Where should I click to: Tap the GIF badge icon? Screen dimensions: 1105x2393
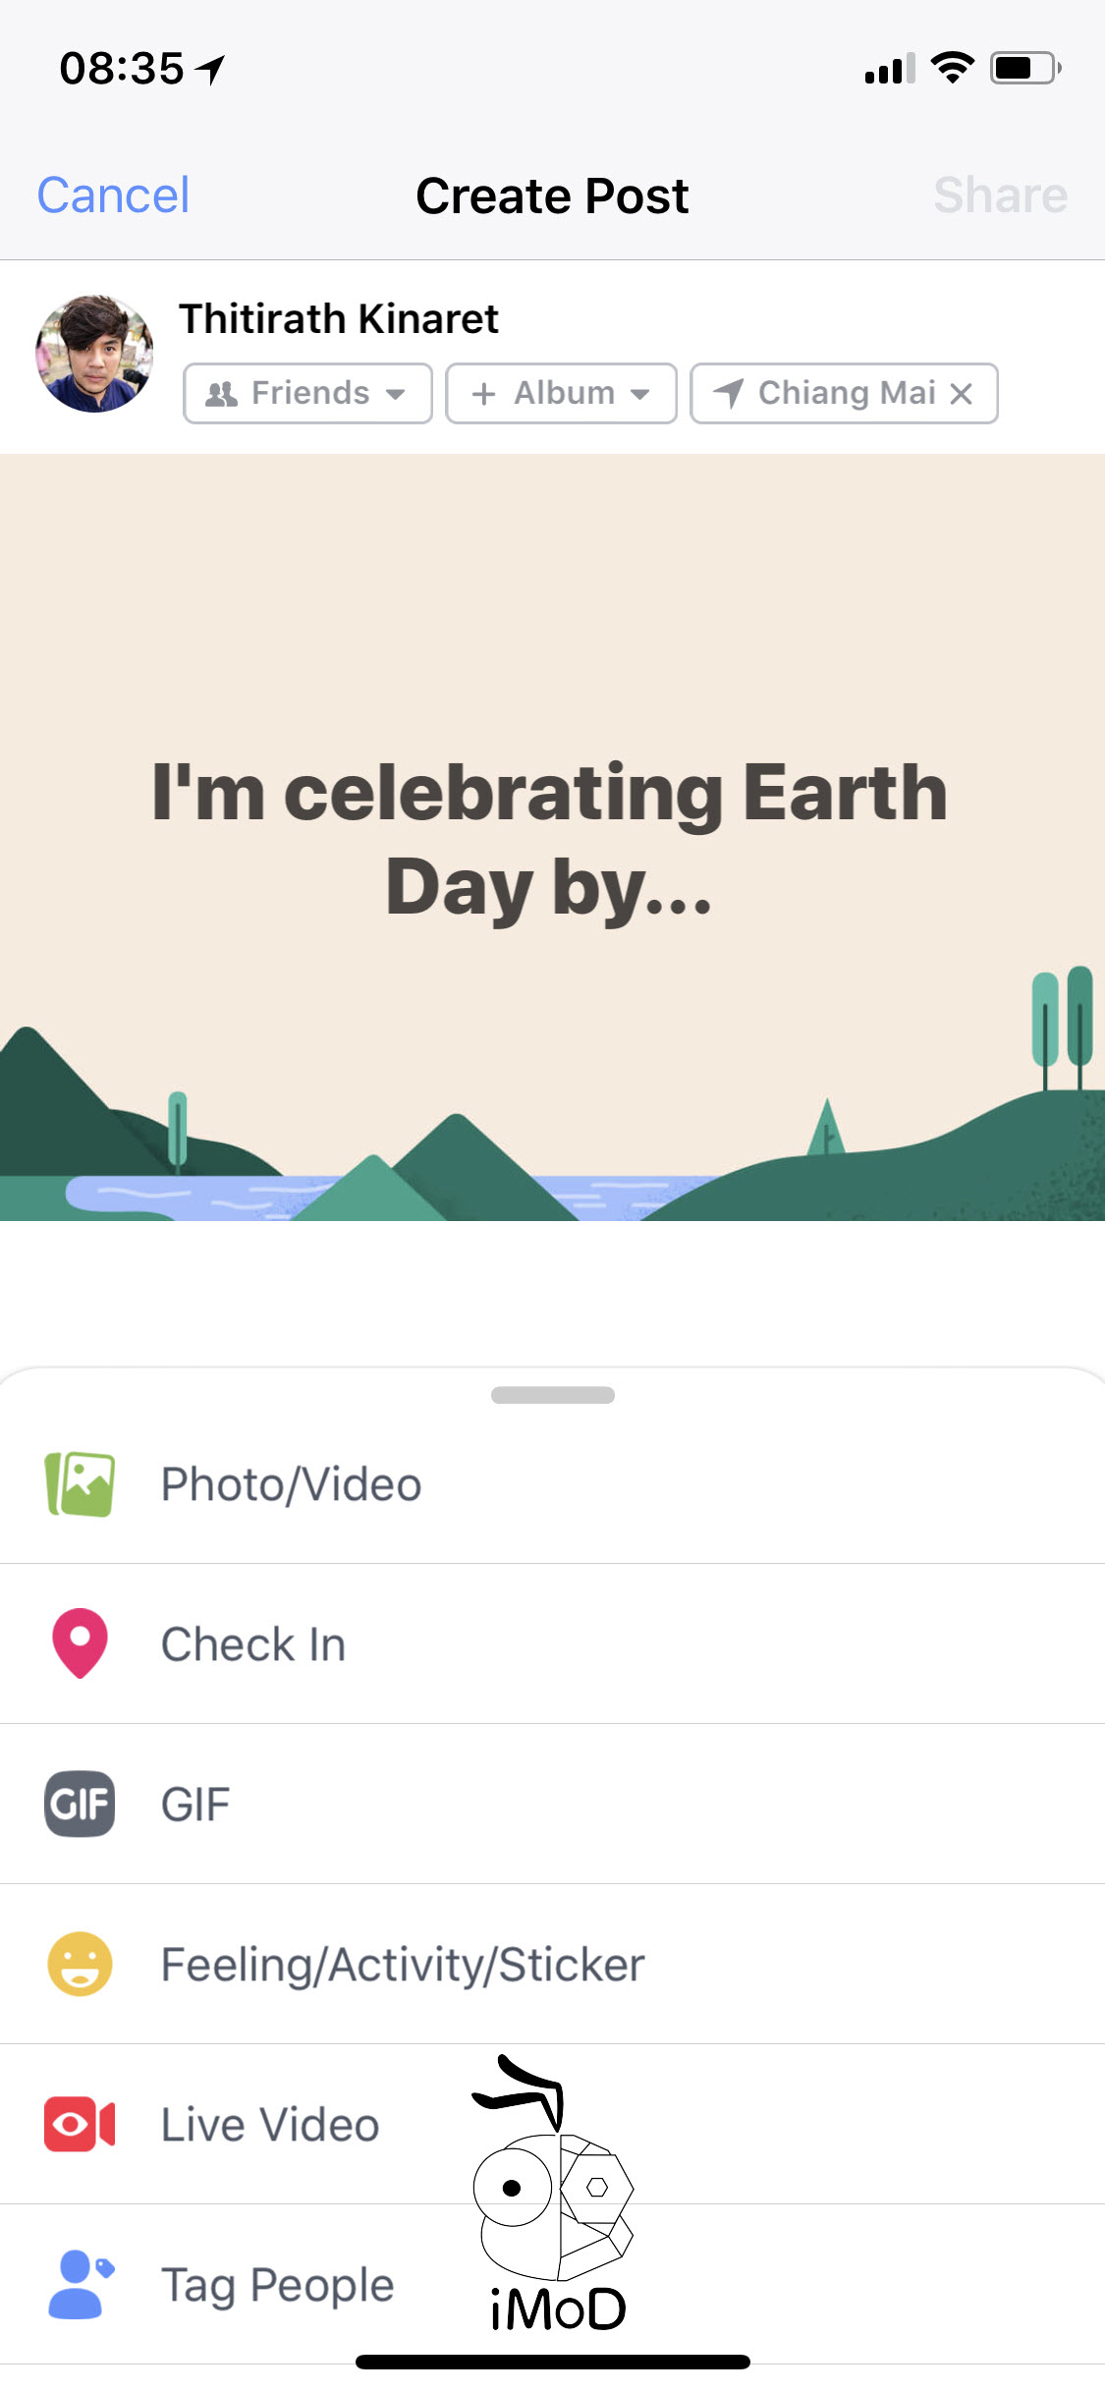pyautogui.click(x=80, y=1804)
